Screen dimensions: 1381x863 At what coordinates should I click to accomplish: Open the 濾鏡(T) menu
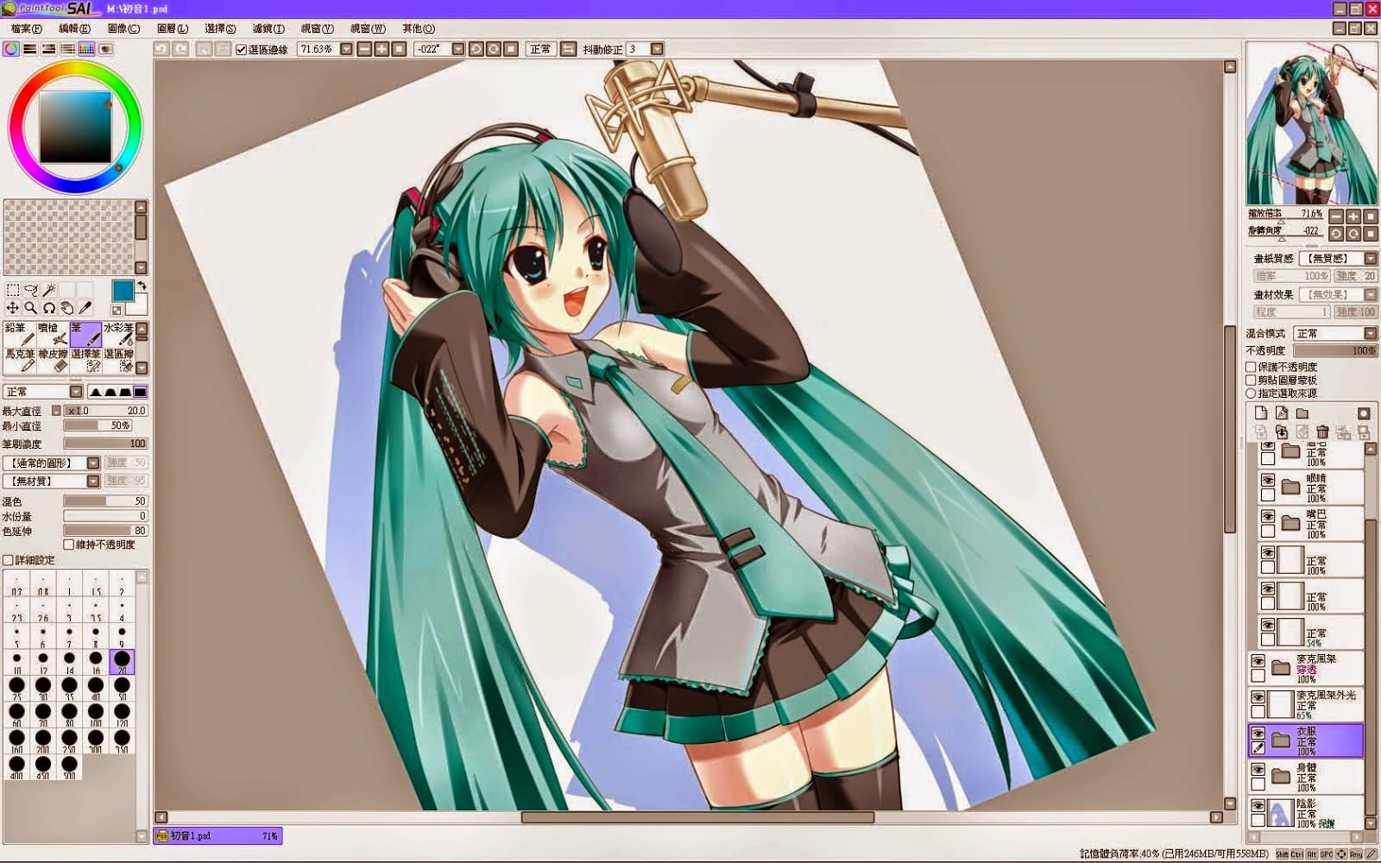coord(268,28)
